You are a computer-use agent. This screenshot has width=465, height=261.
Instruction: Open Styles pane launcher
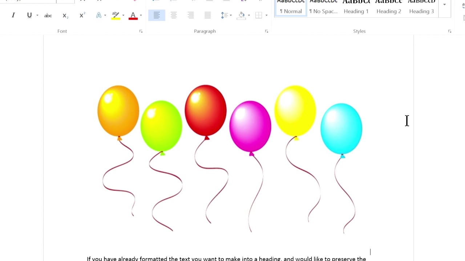(x=450, y=32)
